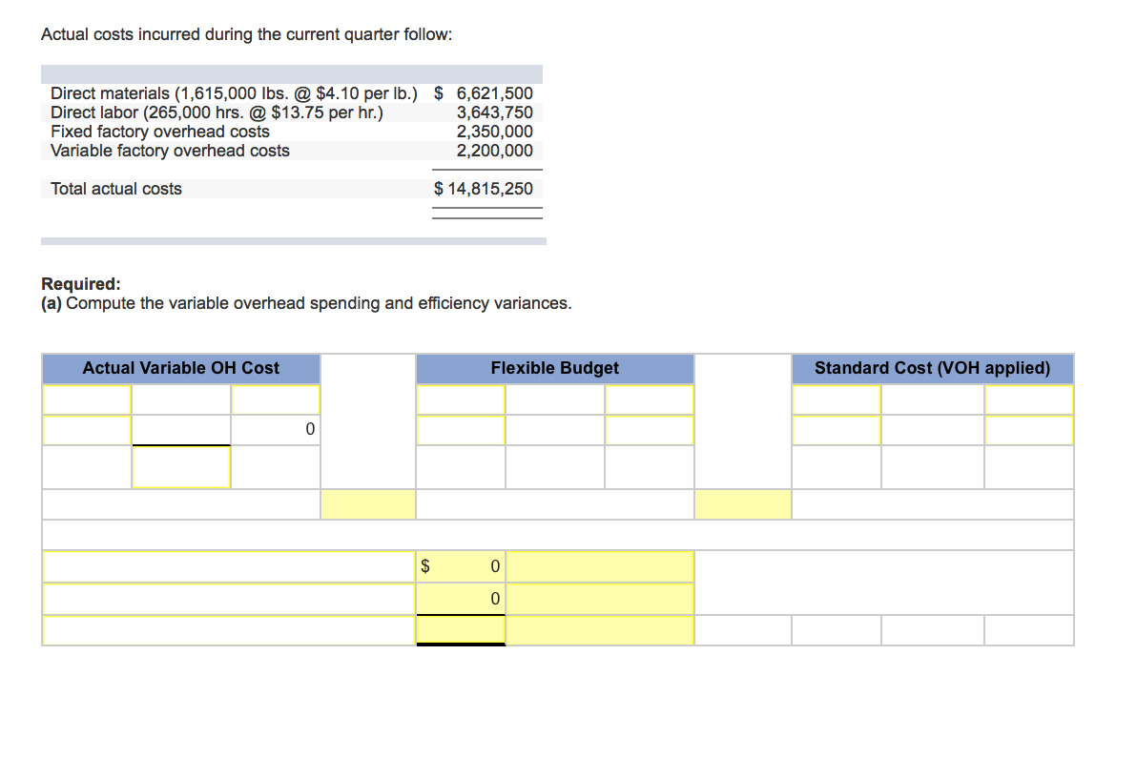Select first input cell under Actual Variable OH Cost
Image resolution: width=1137 pixels, height=778 pixels.
point(87,399)
